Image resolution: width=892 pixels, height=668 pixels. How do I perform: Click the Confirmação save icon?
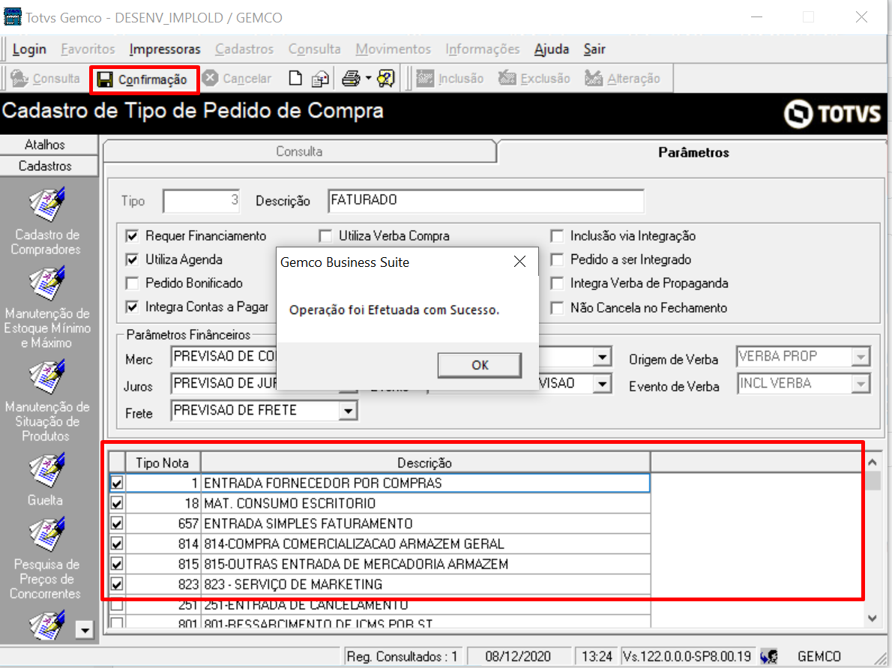coord(105,79)
